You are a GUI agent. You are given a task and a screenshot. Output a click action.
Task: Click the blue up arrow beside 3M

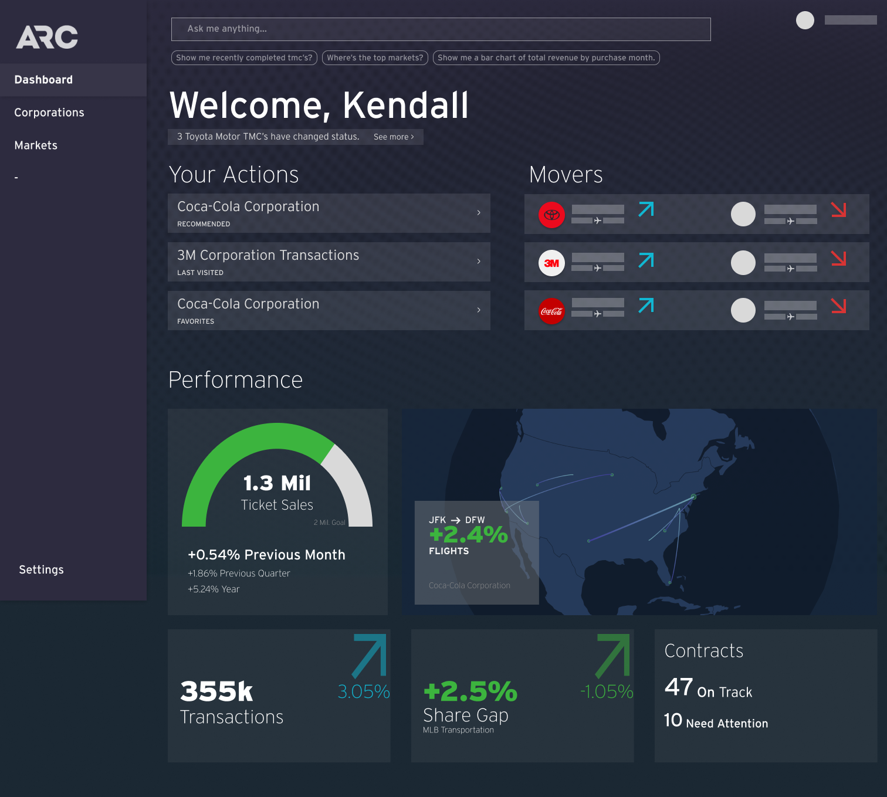(x=646, y=260)
